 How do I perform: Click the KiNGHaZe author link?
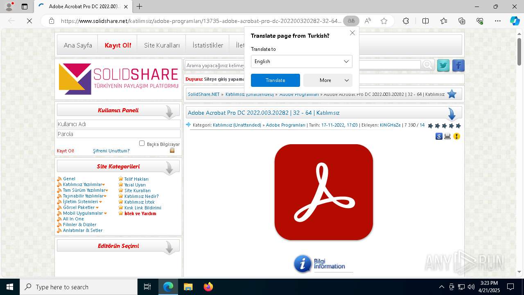[390, 125]
